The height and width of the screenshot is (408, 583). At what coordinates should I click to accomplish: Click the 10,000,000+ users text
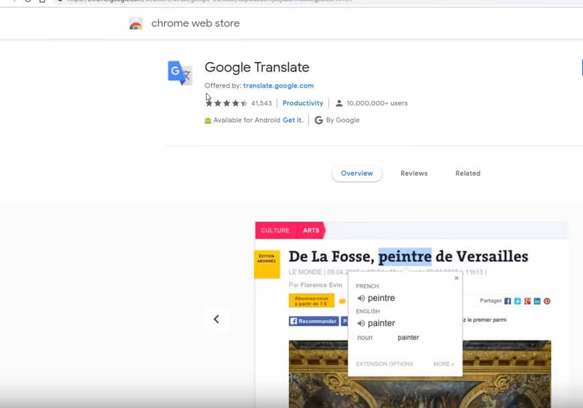[377, 103]
